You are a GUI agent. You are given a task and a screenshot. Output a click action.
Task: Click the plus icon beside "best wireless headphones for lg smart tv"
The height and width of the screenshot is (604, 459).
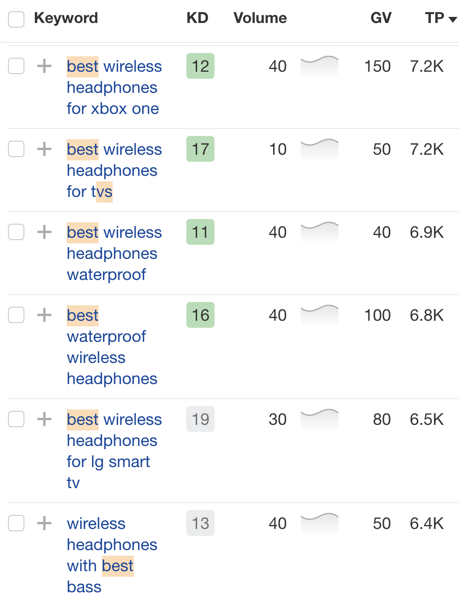pos(44,419)
